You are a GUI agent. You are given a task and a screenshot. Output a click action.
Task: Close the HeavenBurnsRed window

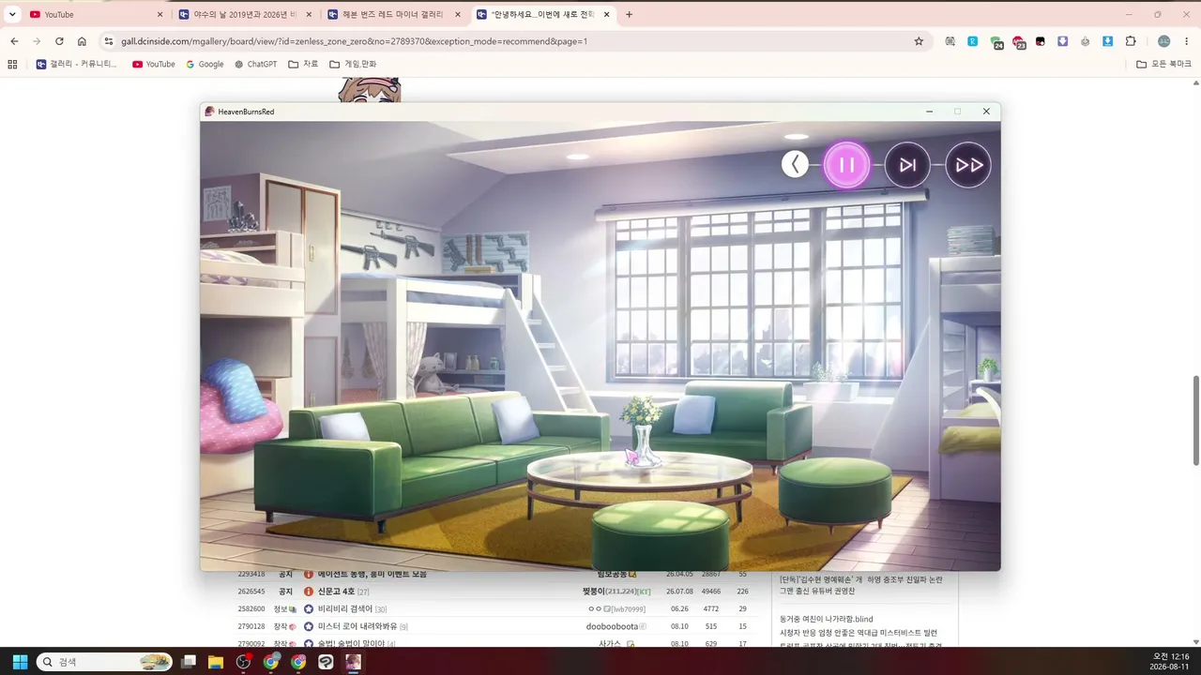(986, 112)
